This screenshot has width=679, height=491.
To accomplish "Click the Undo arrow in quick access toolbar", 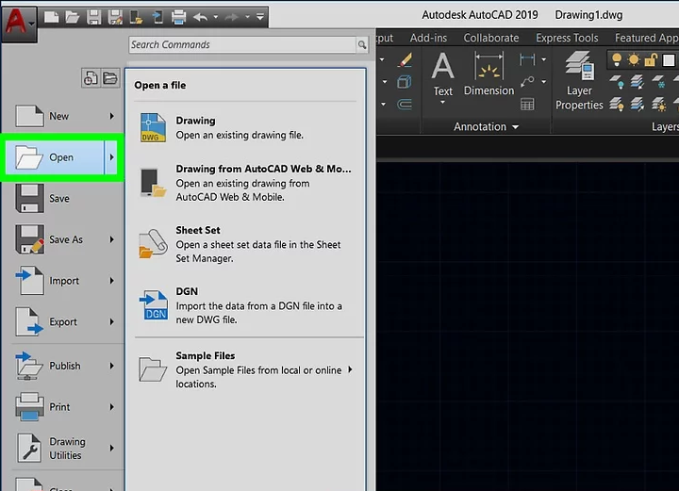I will tap(200, 17).
